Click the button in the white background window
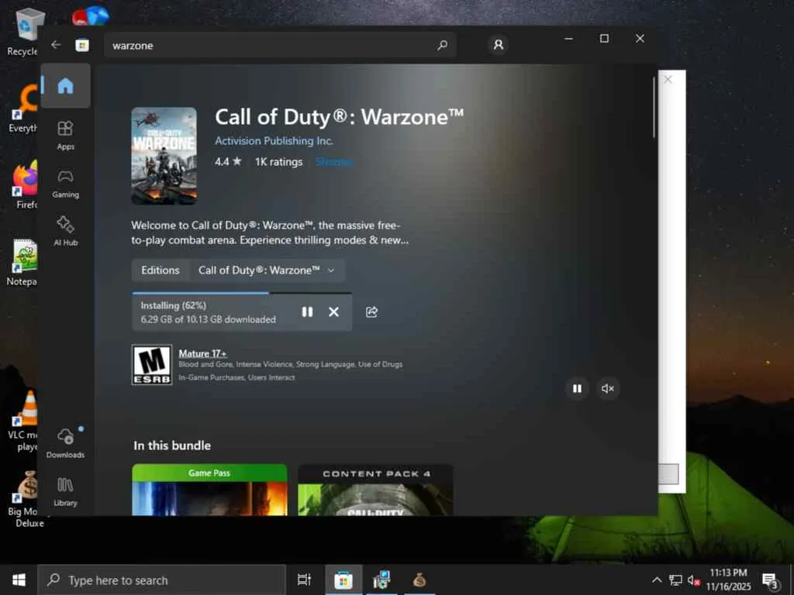The height and width of the screenshot is (595, 794). pyautogui.click(x=668, y=474)
